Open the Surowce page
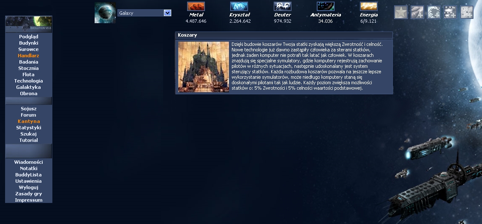This screenshot has width=482, height=224. pyautogui.click(x=29, y=49)
